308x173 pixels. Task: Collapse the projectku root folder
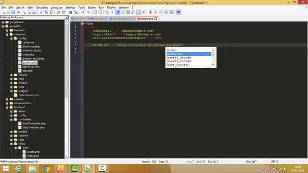coord(3,26)
